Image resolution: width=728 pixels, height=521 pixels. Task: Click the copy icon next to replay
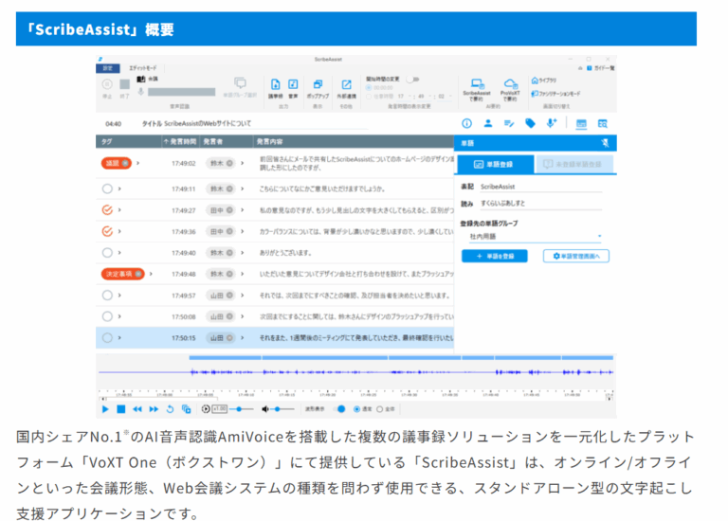click(186, 409)
